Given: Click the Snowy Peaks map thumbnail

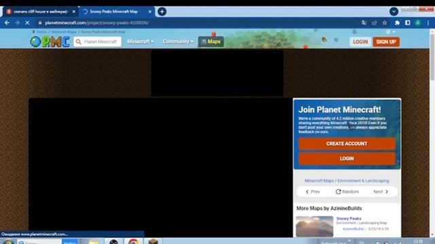Looking at the screenshot, I should [315, 226].
